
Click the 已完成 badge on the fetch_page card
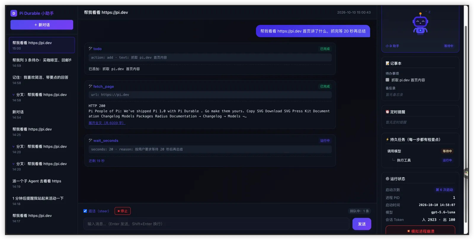[325, 87]
